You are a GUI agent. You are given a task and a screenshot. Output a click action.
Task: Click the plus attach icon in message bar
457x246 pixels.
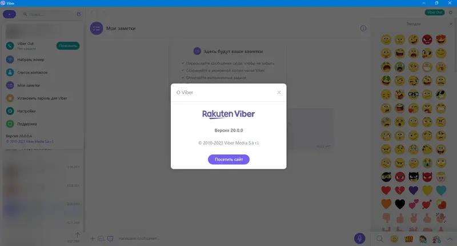point(93,239)
